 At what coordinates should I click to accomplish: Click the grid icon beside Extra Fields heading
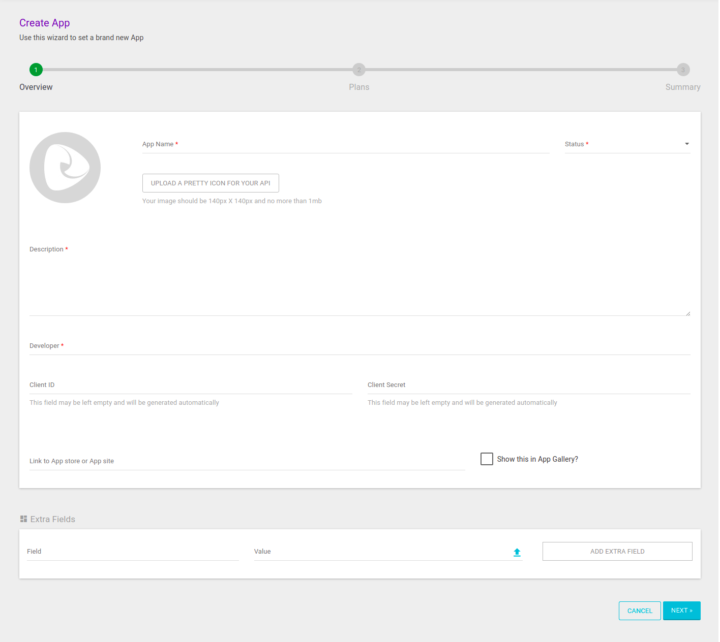pyautogui.click(x=23, y=519)
